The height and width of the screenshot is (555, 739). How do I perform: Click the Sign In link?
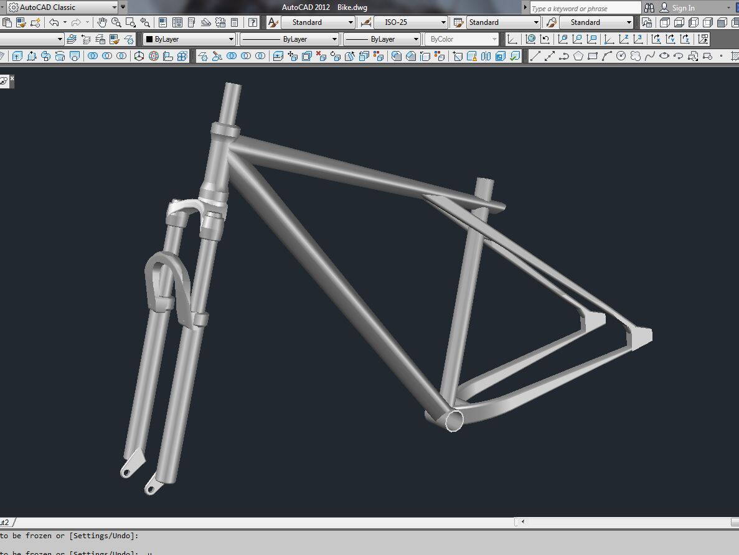click(683, 8)
